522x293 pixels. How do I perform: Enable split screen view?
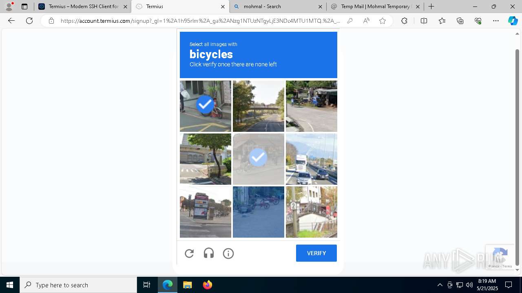pos(424,21)
